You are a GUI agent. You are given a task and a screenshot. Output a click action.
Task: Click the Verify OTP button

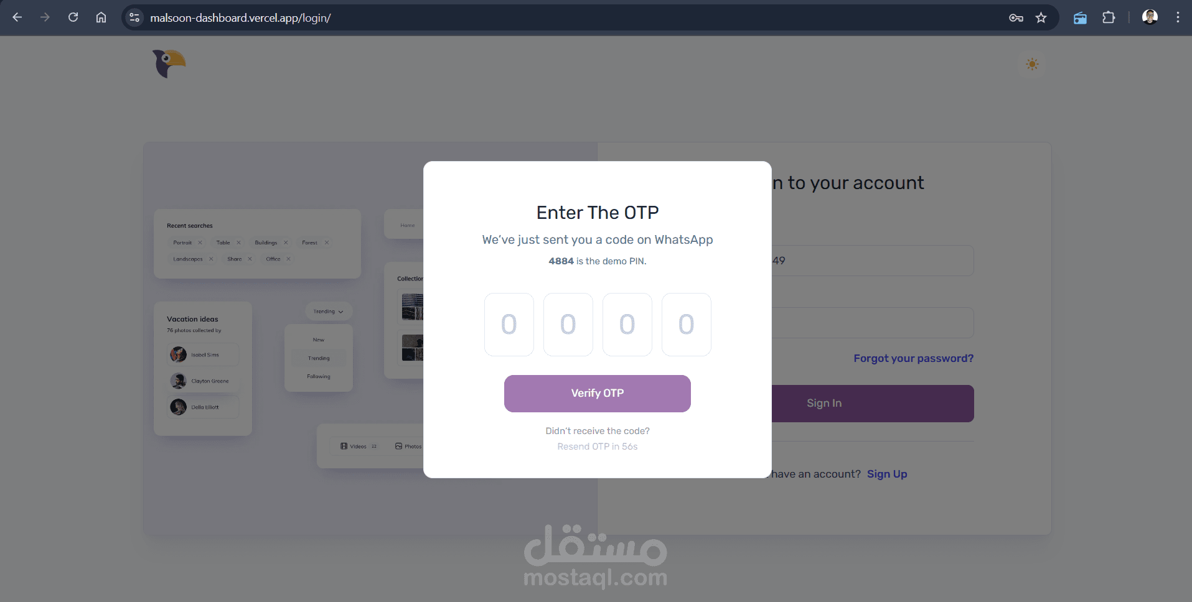click(598, 394)
